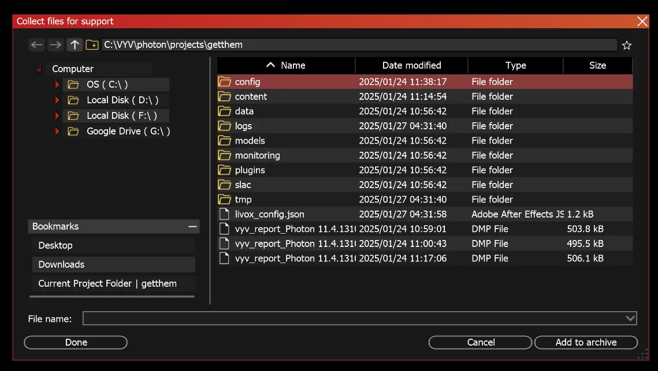
Task: Select the plugins folder name
Action: tap(250, 170)
